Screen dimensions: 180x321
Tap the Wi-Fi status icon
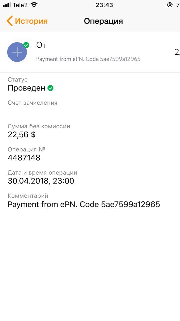click(x=34, y=5)
